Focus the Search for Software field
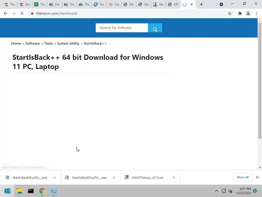Viewport: 262px width, 197px height. point(122,28)
